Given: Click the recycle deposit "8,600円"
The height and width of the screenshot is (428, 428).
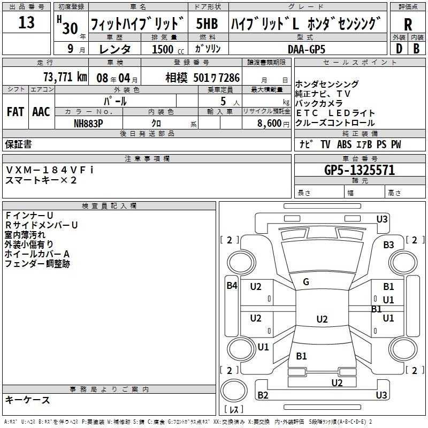Looking at the screenshot, I should tap(273, 124).
